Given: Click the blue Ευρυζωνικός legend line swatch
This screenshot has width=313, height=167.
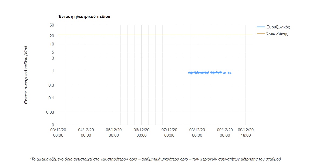Looking at the screenshot, I should pos(261,27).
